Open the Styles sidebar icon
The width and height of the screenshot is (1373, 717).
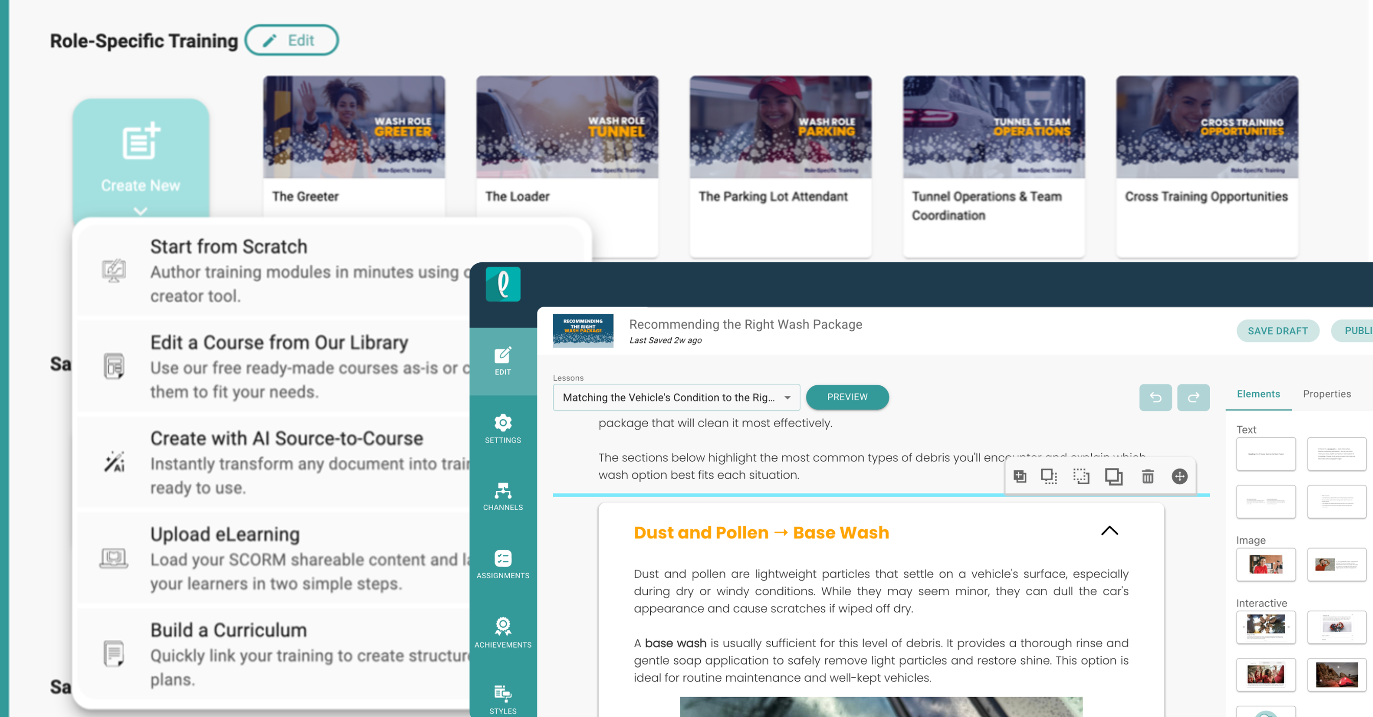(503, 699)
